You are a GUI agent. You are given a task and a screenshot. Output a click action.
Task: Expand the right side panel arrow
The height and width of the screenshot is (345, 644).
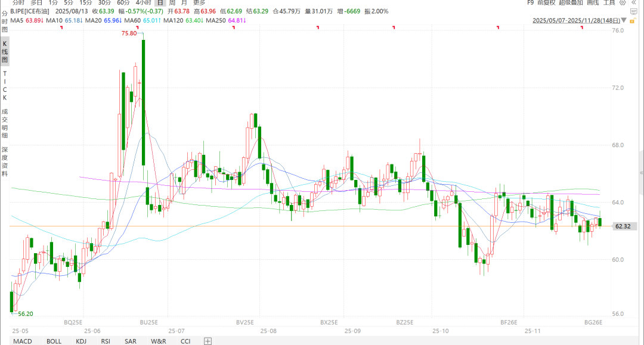[x=642, y=173]
